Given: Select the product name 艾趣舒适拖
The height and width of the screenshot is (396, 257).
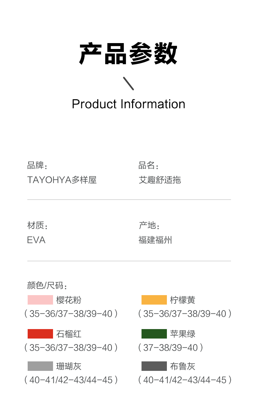Looking at the screenshot, I should 160,180.
